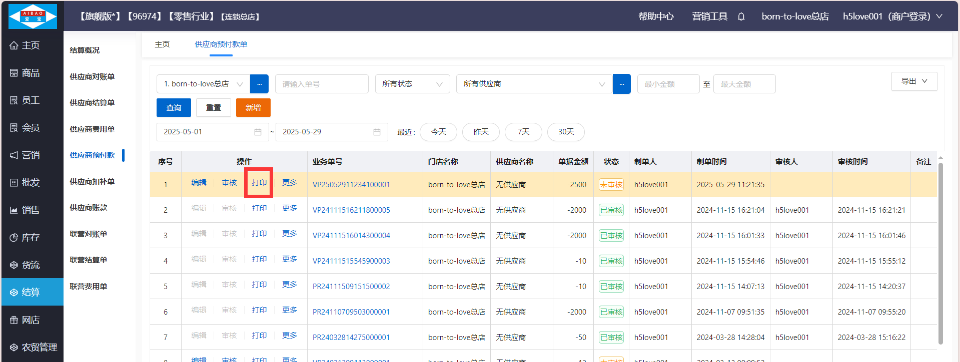Open the 所有状态 status dropdown
Viewport: 960px width, 362px height.
[412, 84]
